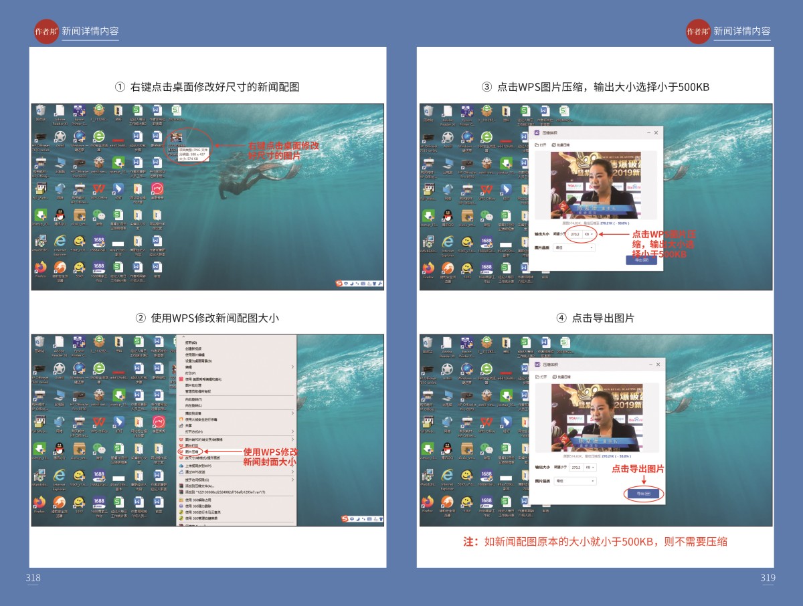The height and width of the screenshot is (606, 803).
Task: Open the Recycle Bin in step ① screenshot
Action: (40, 110)
